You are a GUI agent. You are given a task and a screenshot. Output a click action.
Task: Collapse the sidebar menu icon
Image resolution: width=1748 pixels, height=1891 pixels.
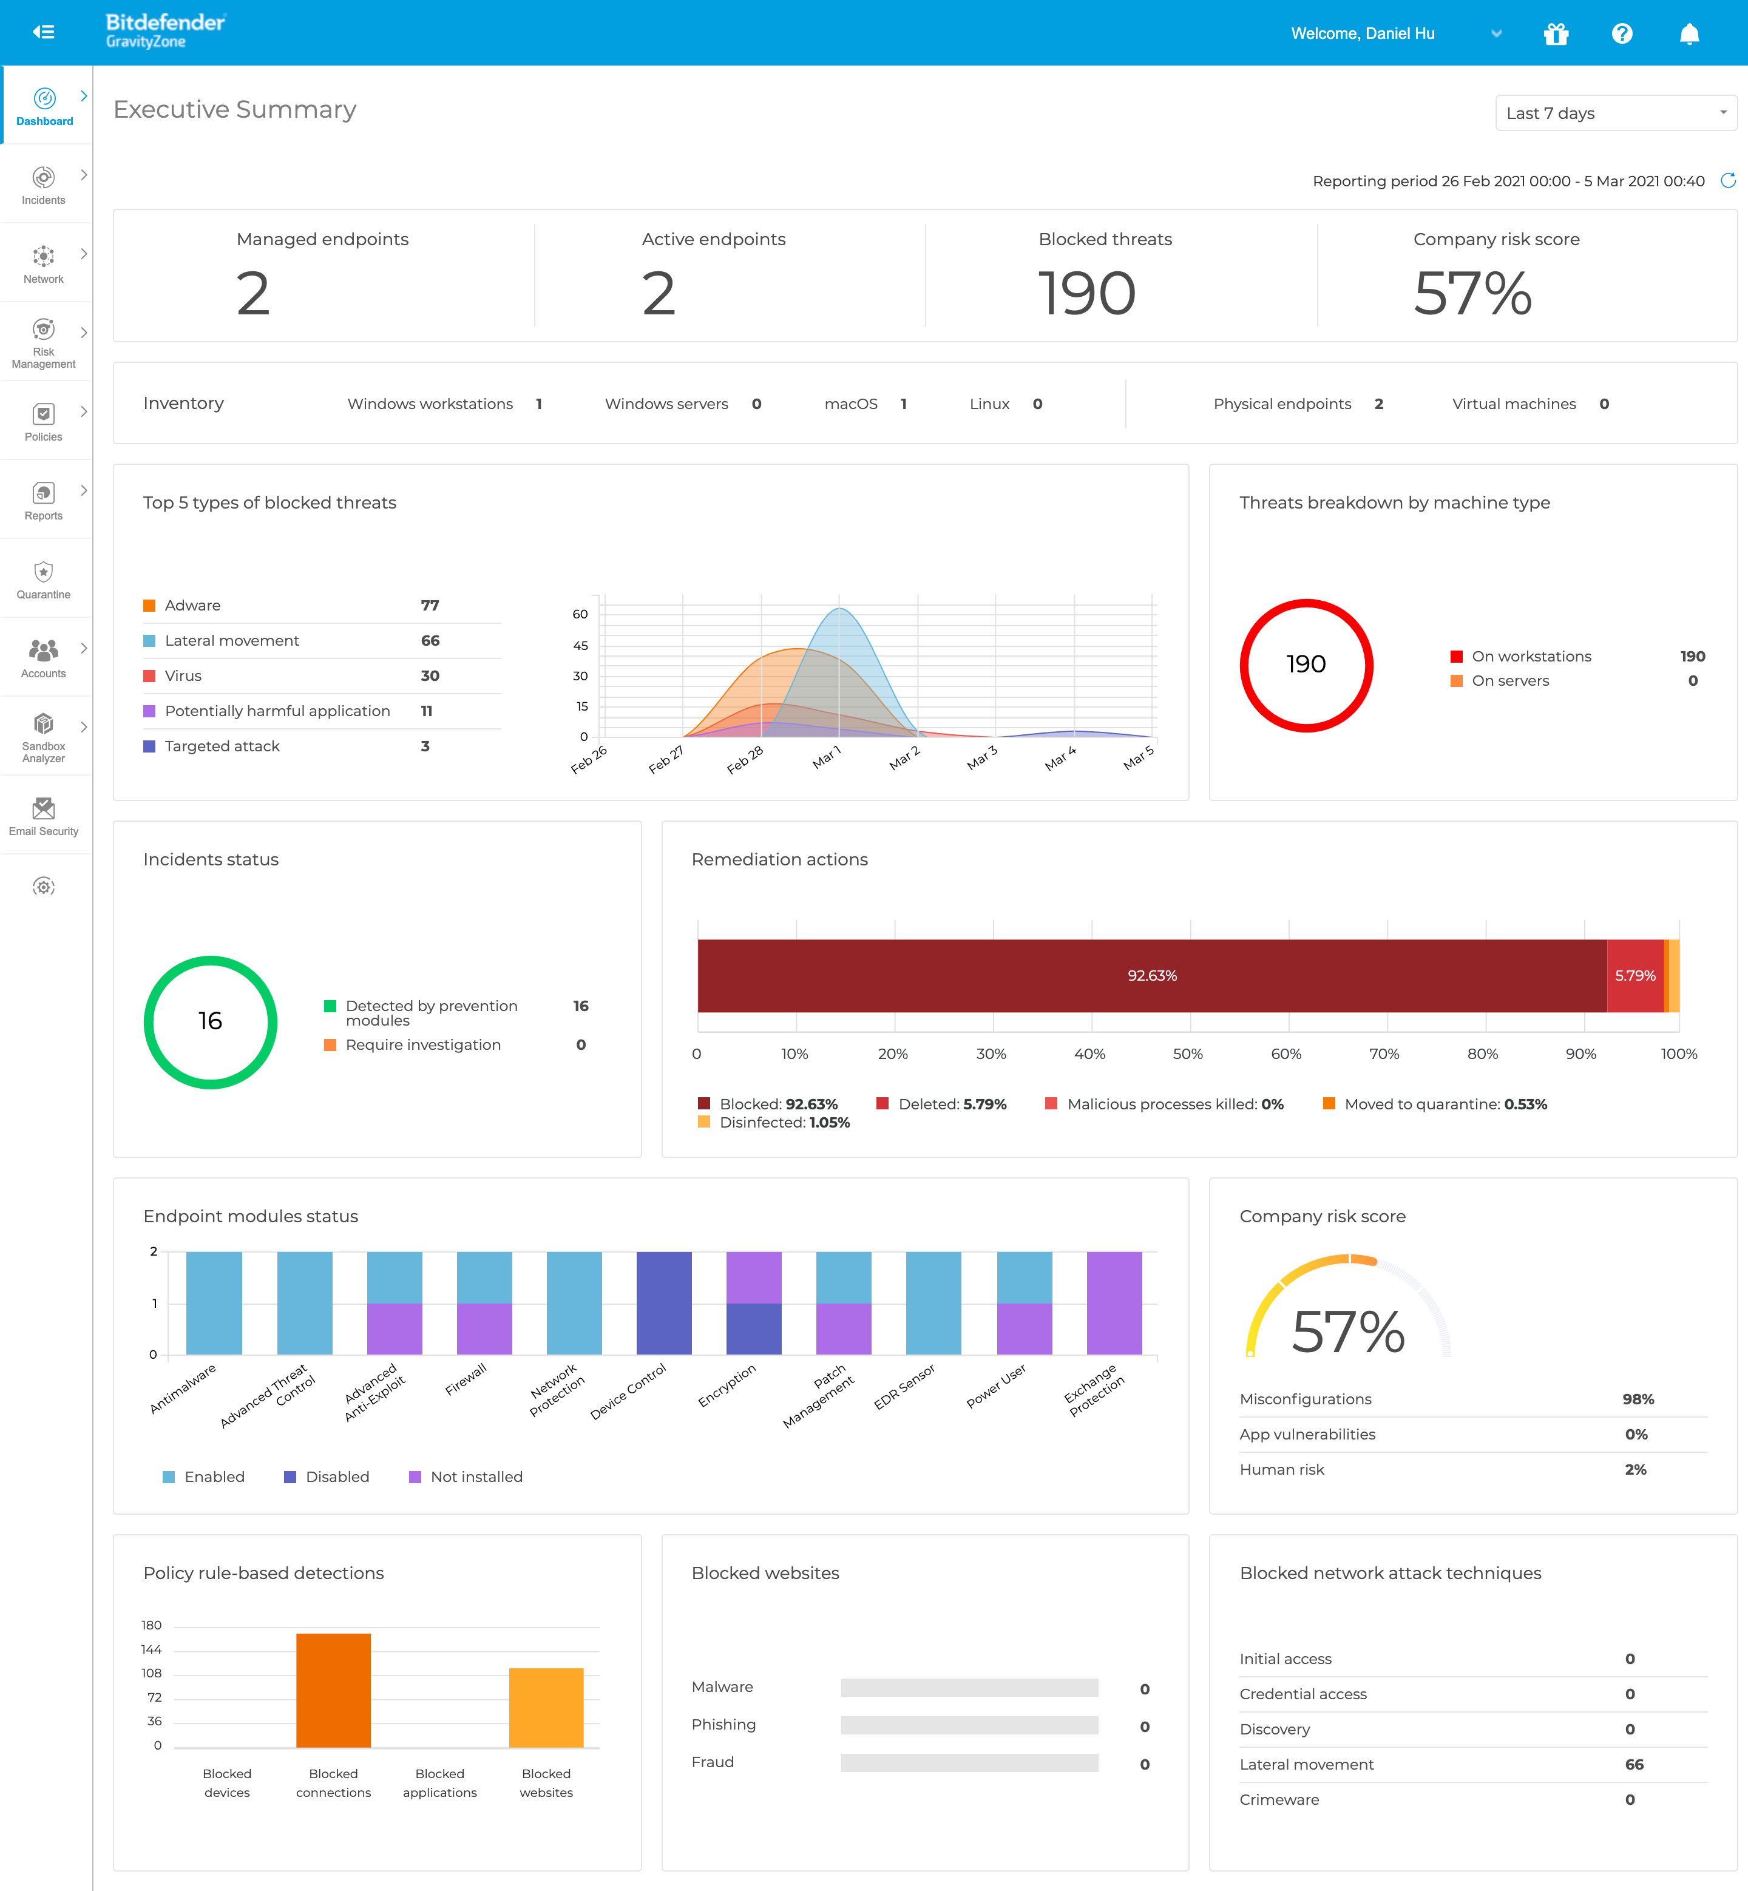[x=44, y=32]
